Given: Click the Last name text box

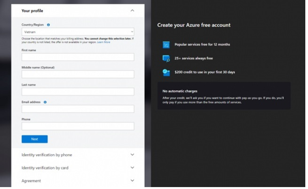Looking at the screenshot, I should click(x=78, y=92).
